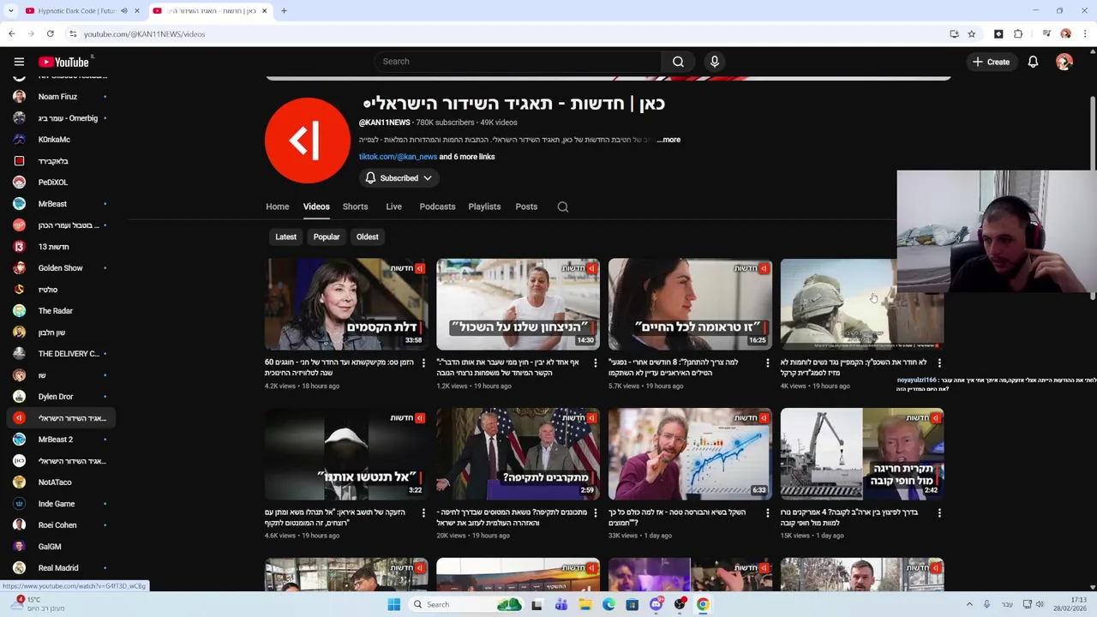
Task: Open options for the דלת הקסמים video
Action: coord(424,363)
